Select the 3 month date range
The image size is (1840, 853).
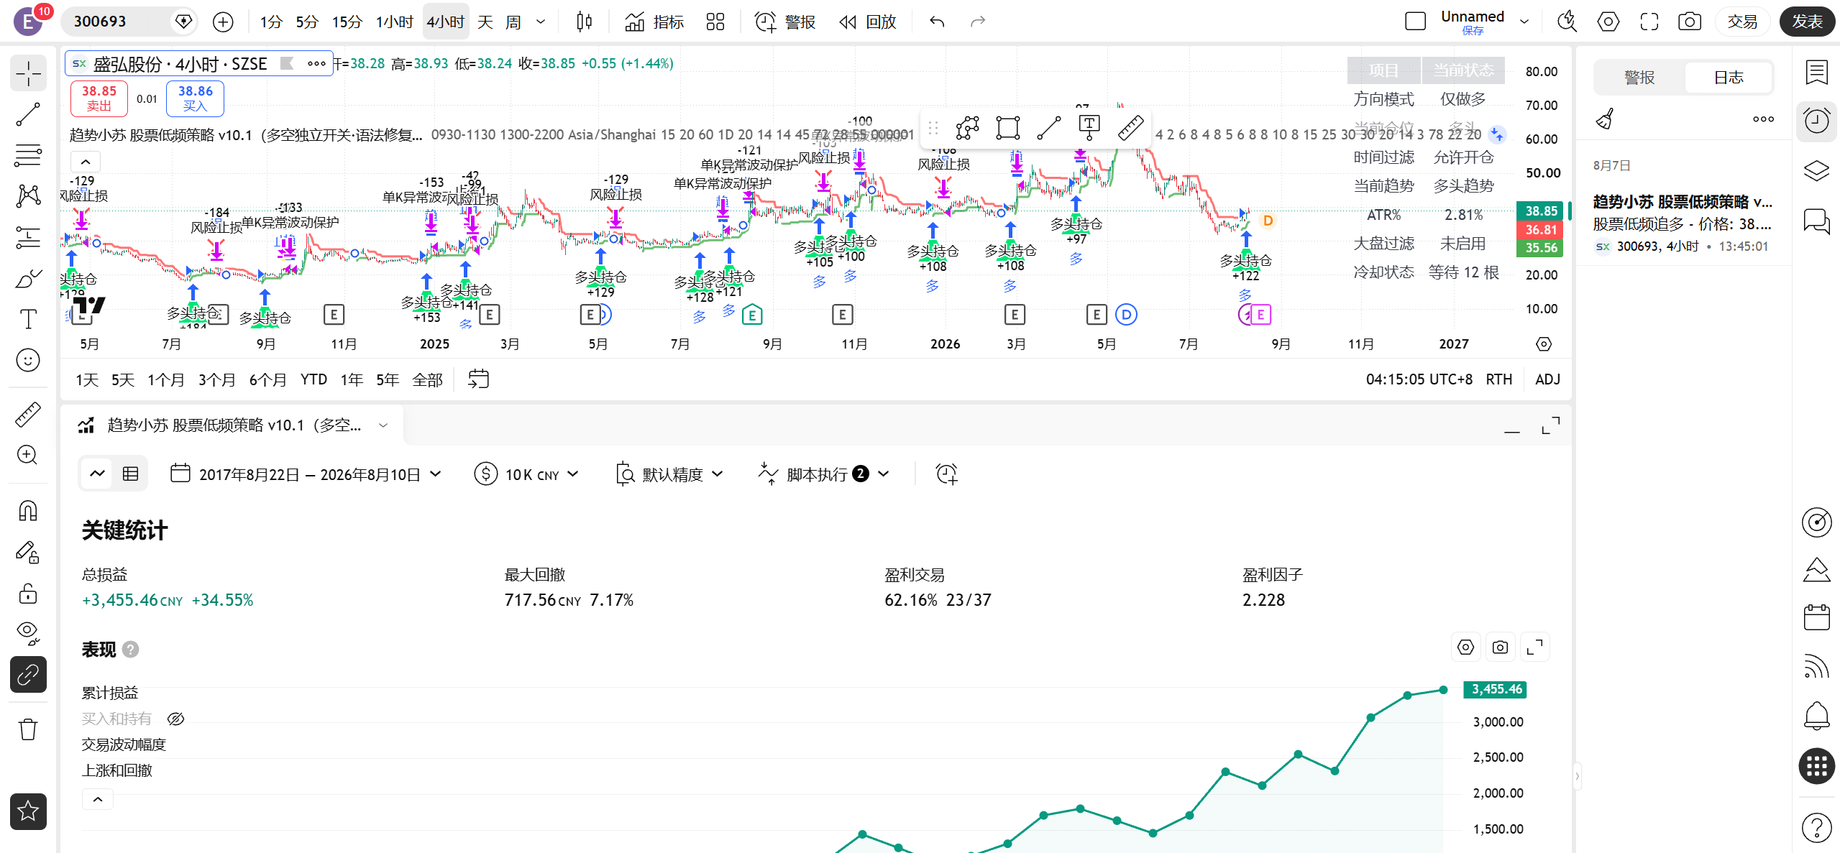[x=216, y=380]
